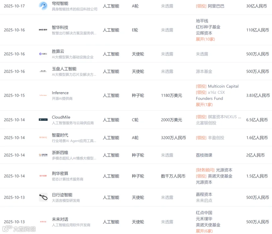The image size is (272, 234).
Task: Click amount 数千万人民币
Action: pyautogui.click(x=173, y=176)
